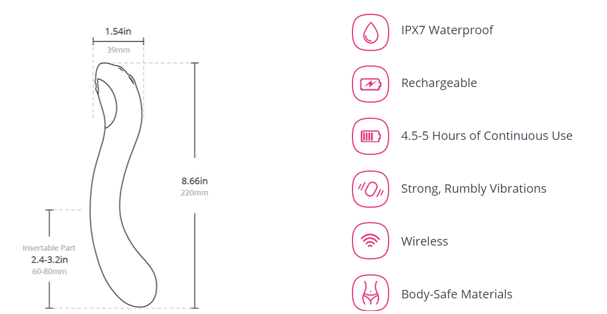This screenshot has height=314, width=607.
Task: Select the 2.4-3.2in insertable measurement
Action: coord(49,260)
